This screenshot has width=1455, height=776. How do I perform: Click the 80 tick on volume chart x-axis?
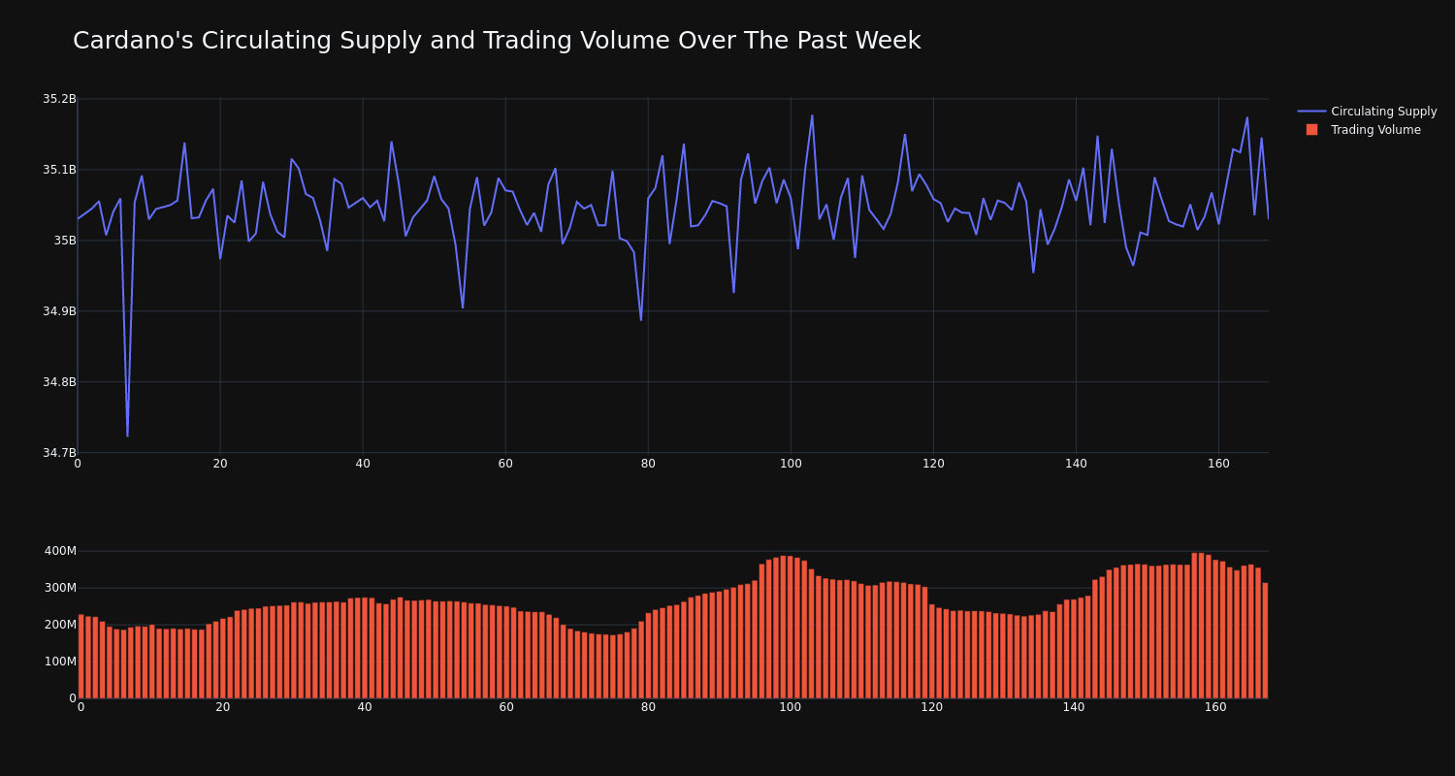tap(648, 707)
